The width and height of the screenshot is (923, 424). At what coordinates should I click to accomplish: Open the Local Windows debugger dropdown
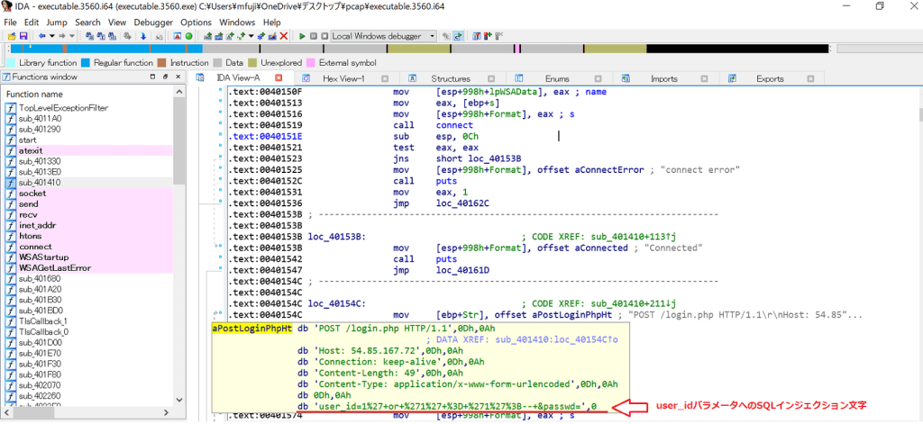pyautogui.click(x=433, y=36)
